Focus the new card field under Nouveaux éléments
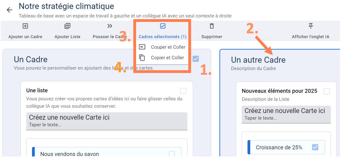 coord(286,114)
